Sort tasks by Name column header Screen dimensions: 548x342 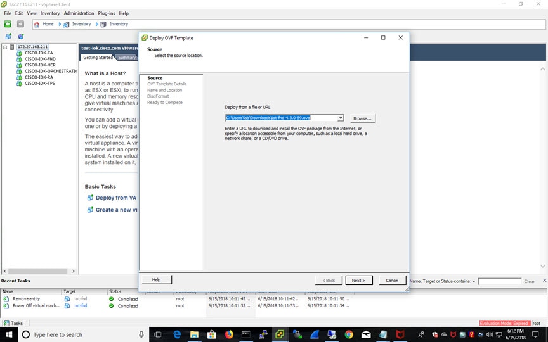coord(31,291)
